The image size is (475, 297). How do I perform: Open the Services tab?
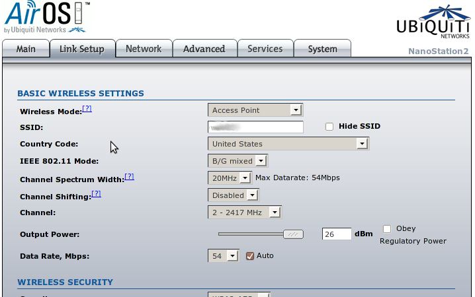(265, 49)
